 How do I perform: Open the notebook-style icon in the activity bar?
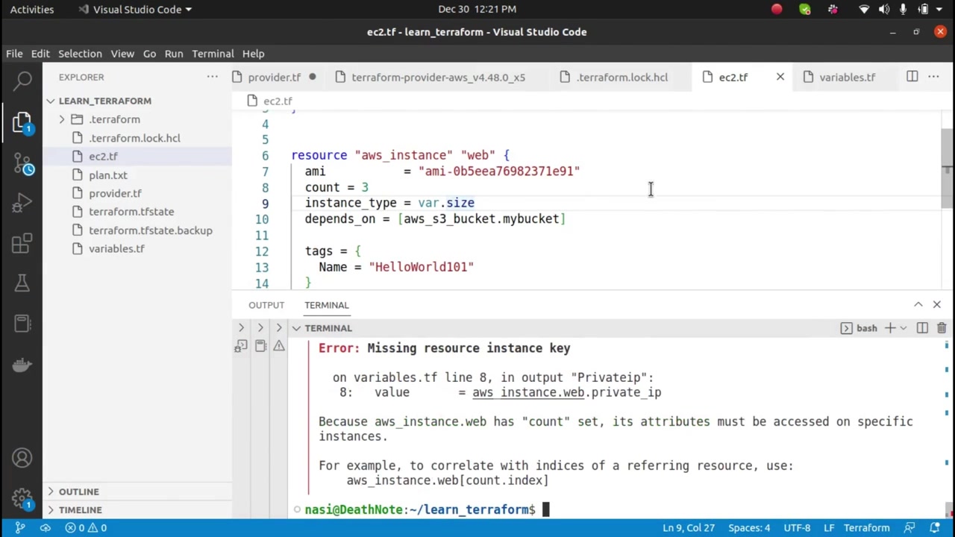pos(22,324)
